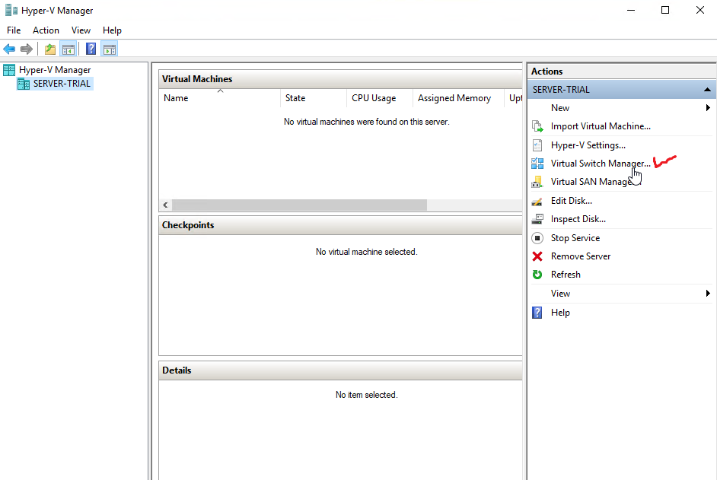Click the Actions pane title
The image size is (717, 480).
tap(547, 72)
